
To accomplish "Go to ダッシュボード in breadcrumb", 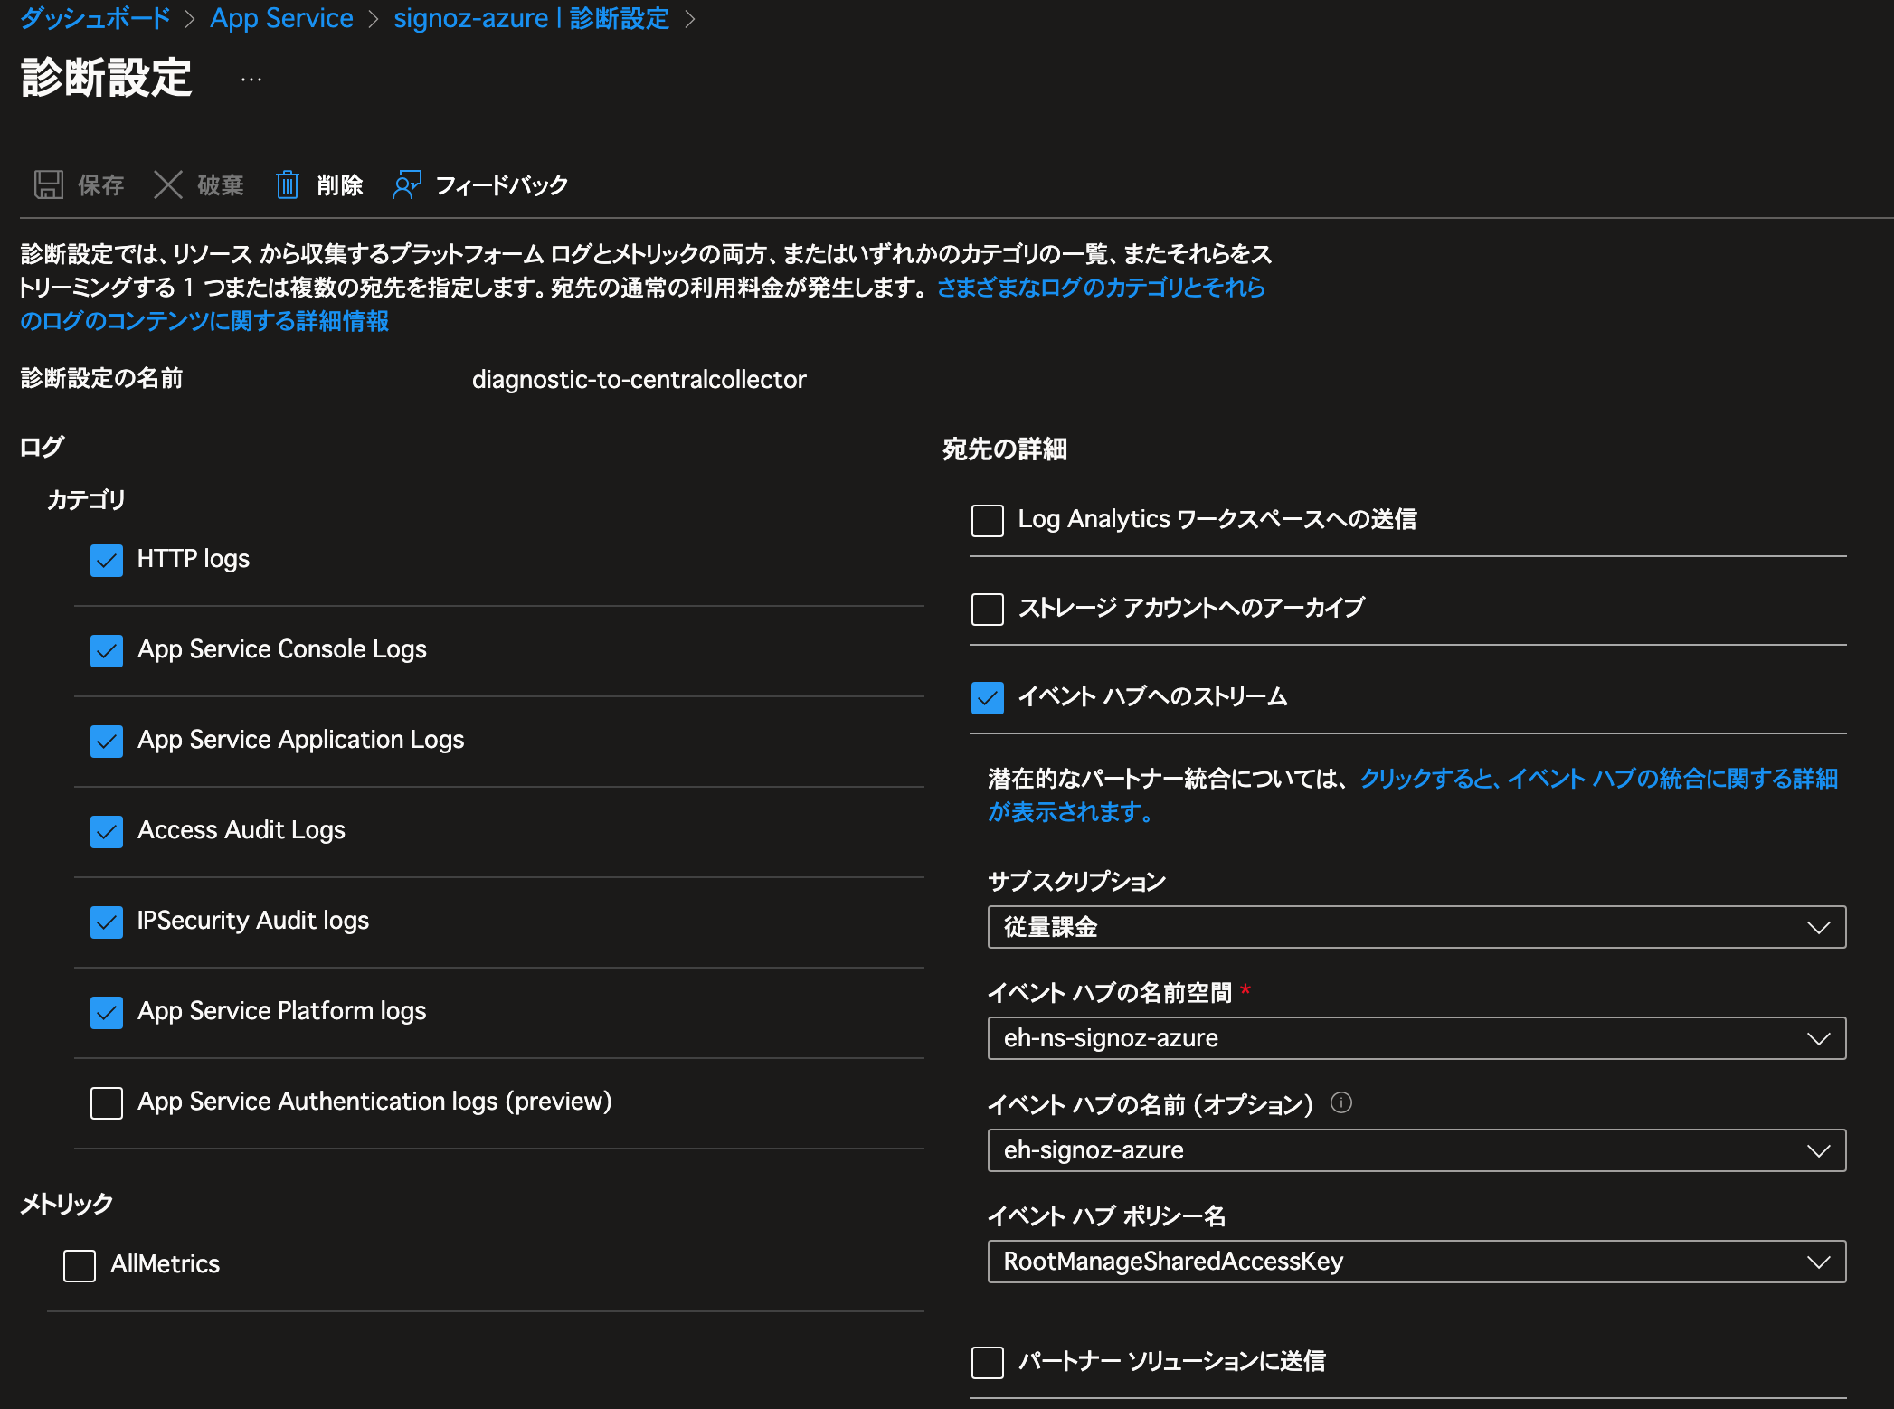I will [95, 18].
